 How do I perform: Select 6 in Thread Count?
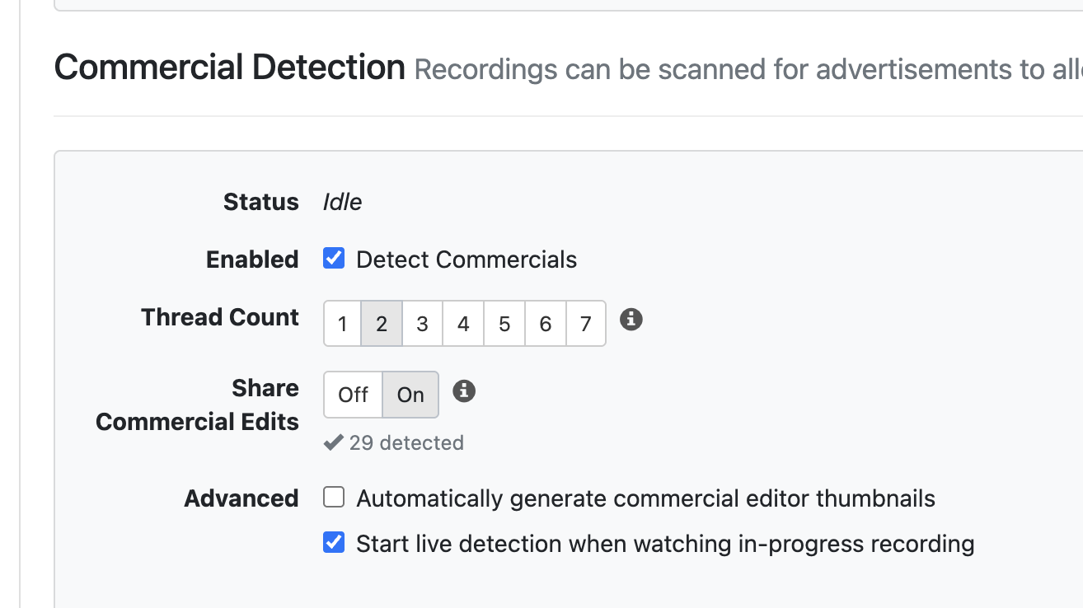[x=545, y=324]
